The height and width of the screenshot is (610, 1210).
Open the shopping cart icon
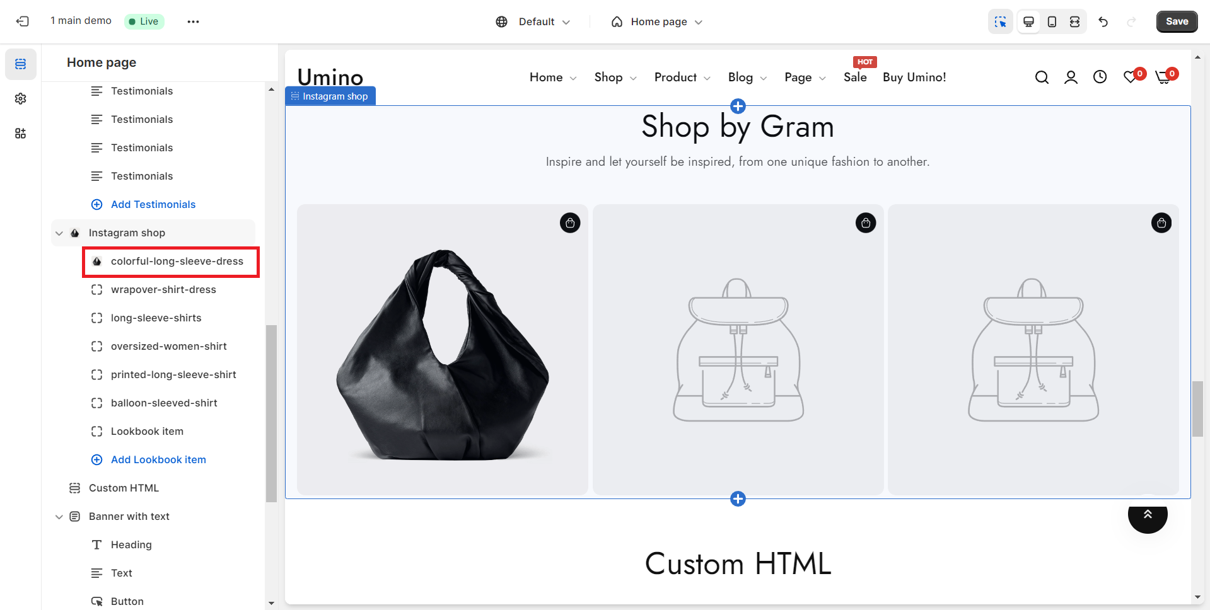tap(1163, 78)
